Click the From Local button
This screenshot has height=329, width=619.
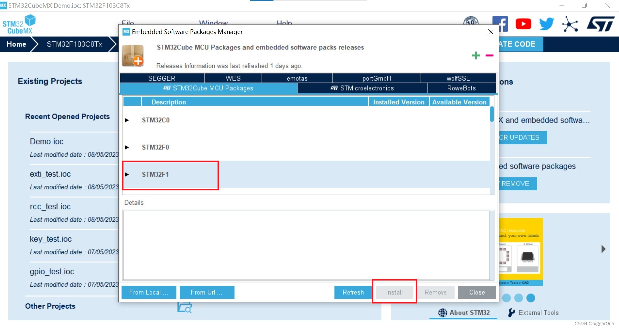(149, 292)
